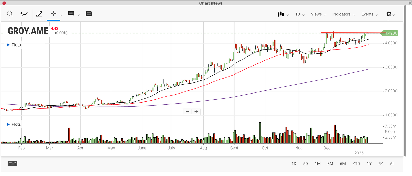Select the 1D time range

point(294,164)
